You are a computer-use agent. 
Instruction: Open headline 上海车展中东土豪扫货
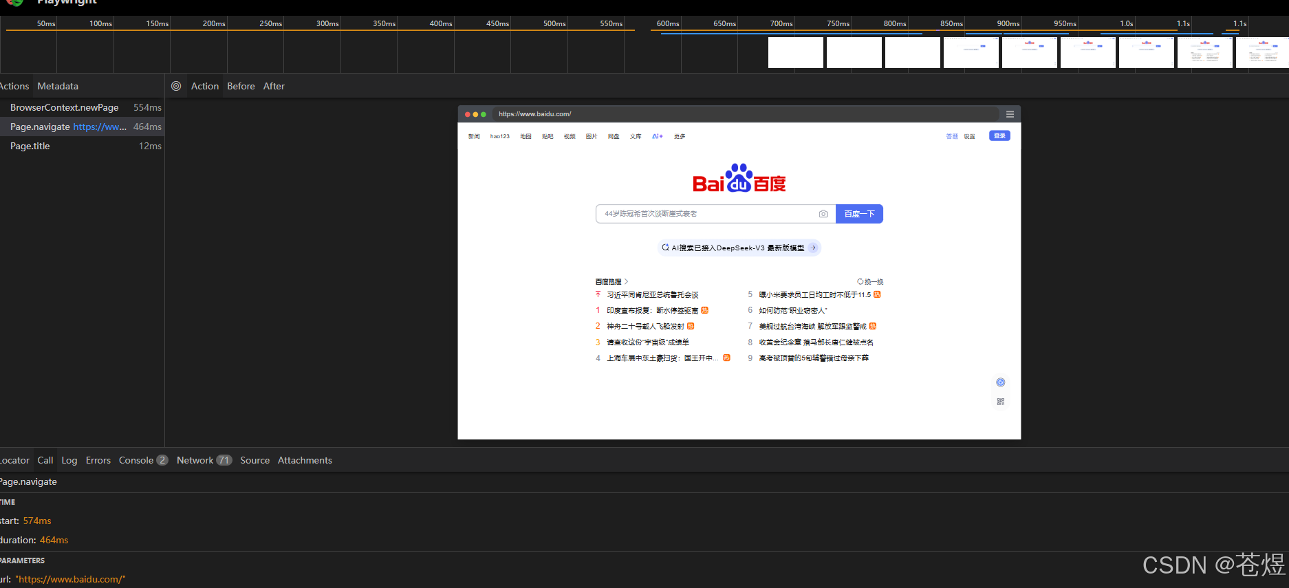[662, 358]
